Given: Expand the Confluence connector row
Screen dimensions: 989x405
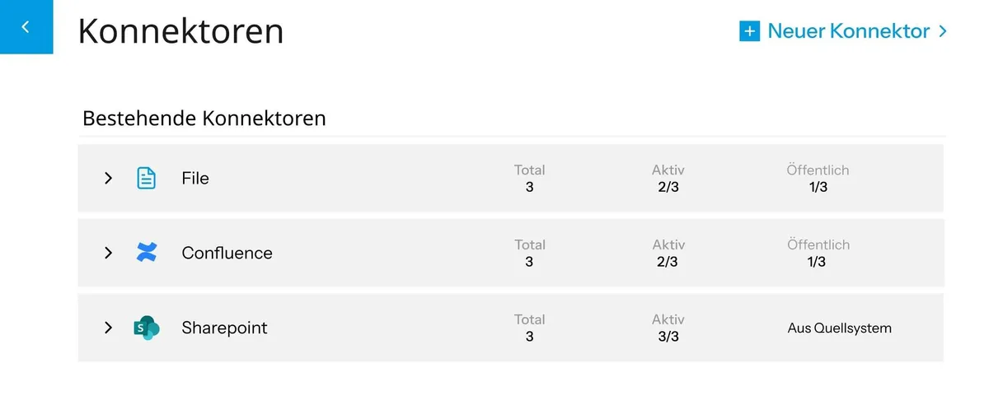Looking at the screenshot, I should [x=108, y=253].
